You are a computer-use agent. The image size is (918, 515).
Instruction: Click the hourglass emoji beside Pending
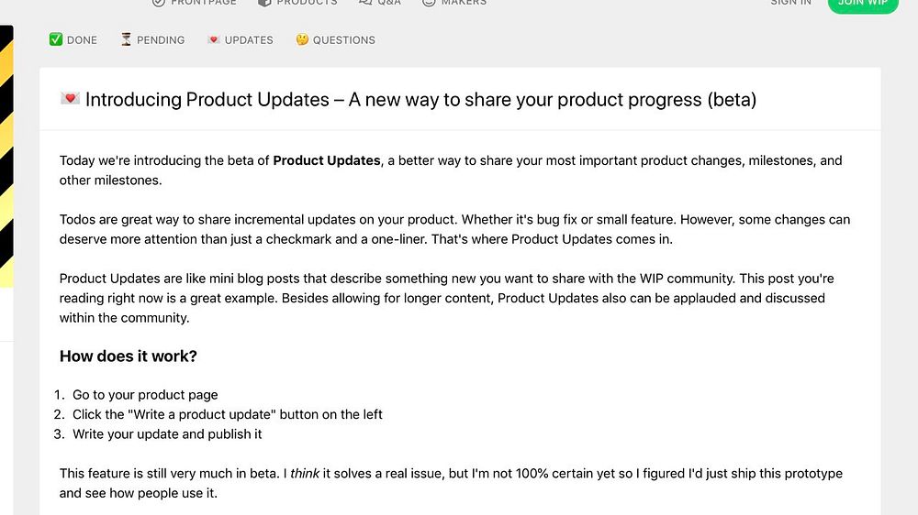tap(127, 40)
